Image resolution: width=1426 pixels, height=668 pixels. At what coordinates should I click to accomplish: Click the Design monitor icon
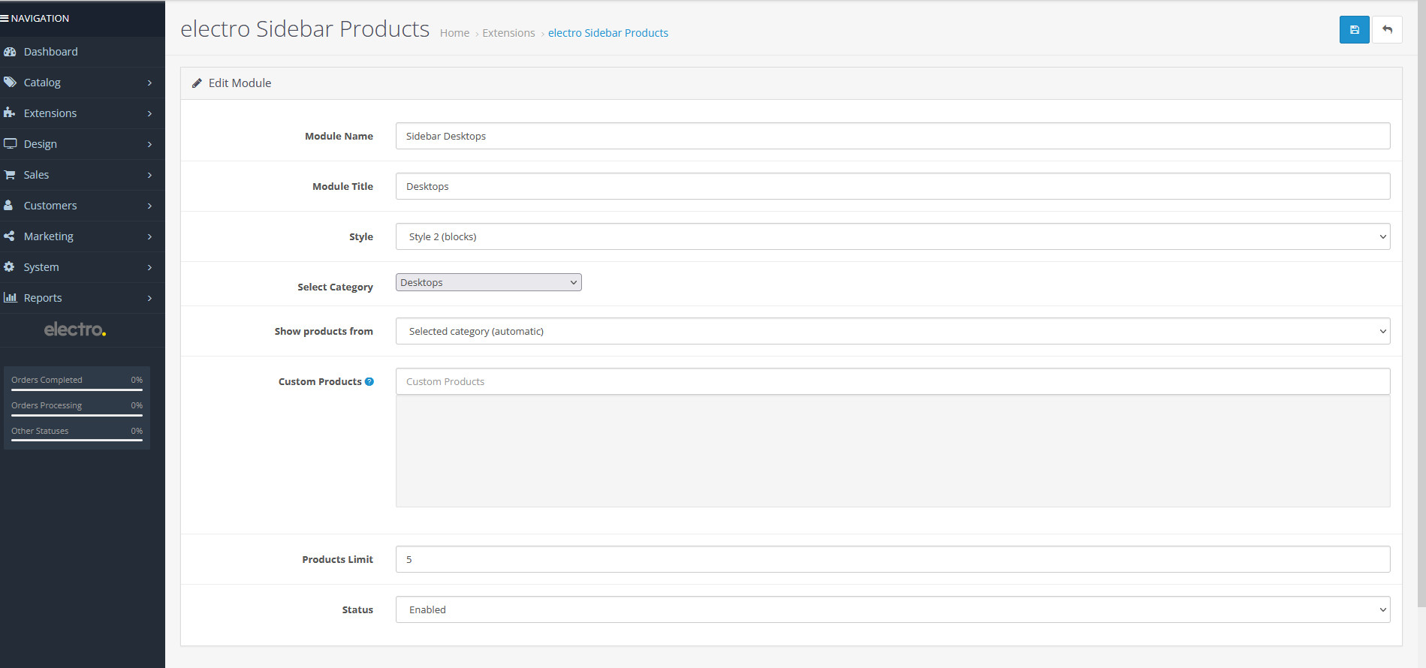point(10,144)
